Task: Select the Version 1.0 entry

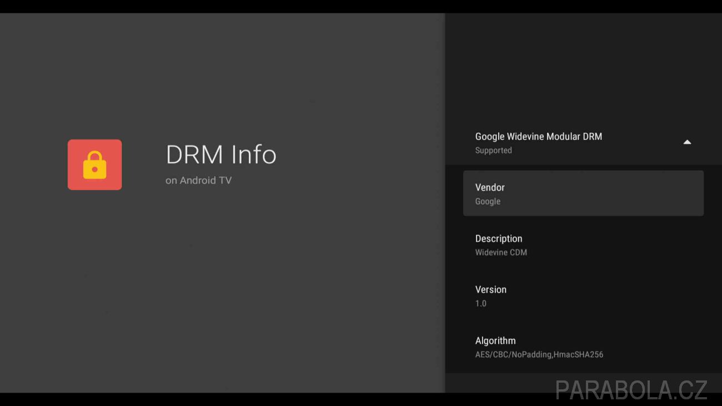Action: 583,296
